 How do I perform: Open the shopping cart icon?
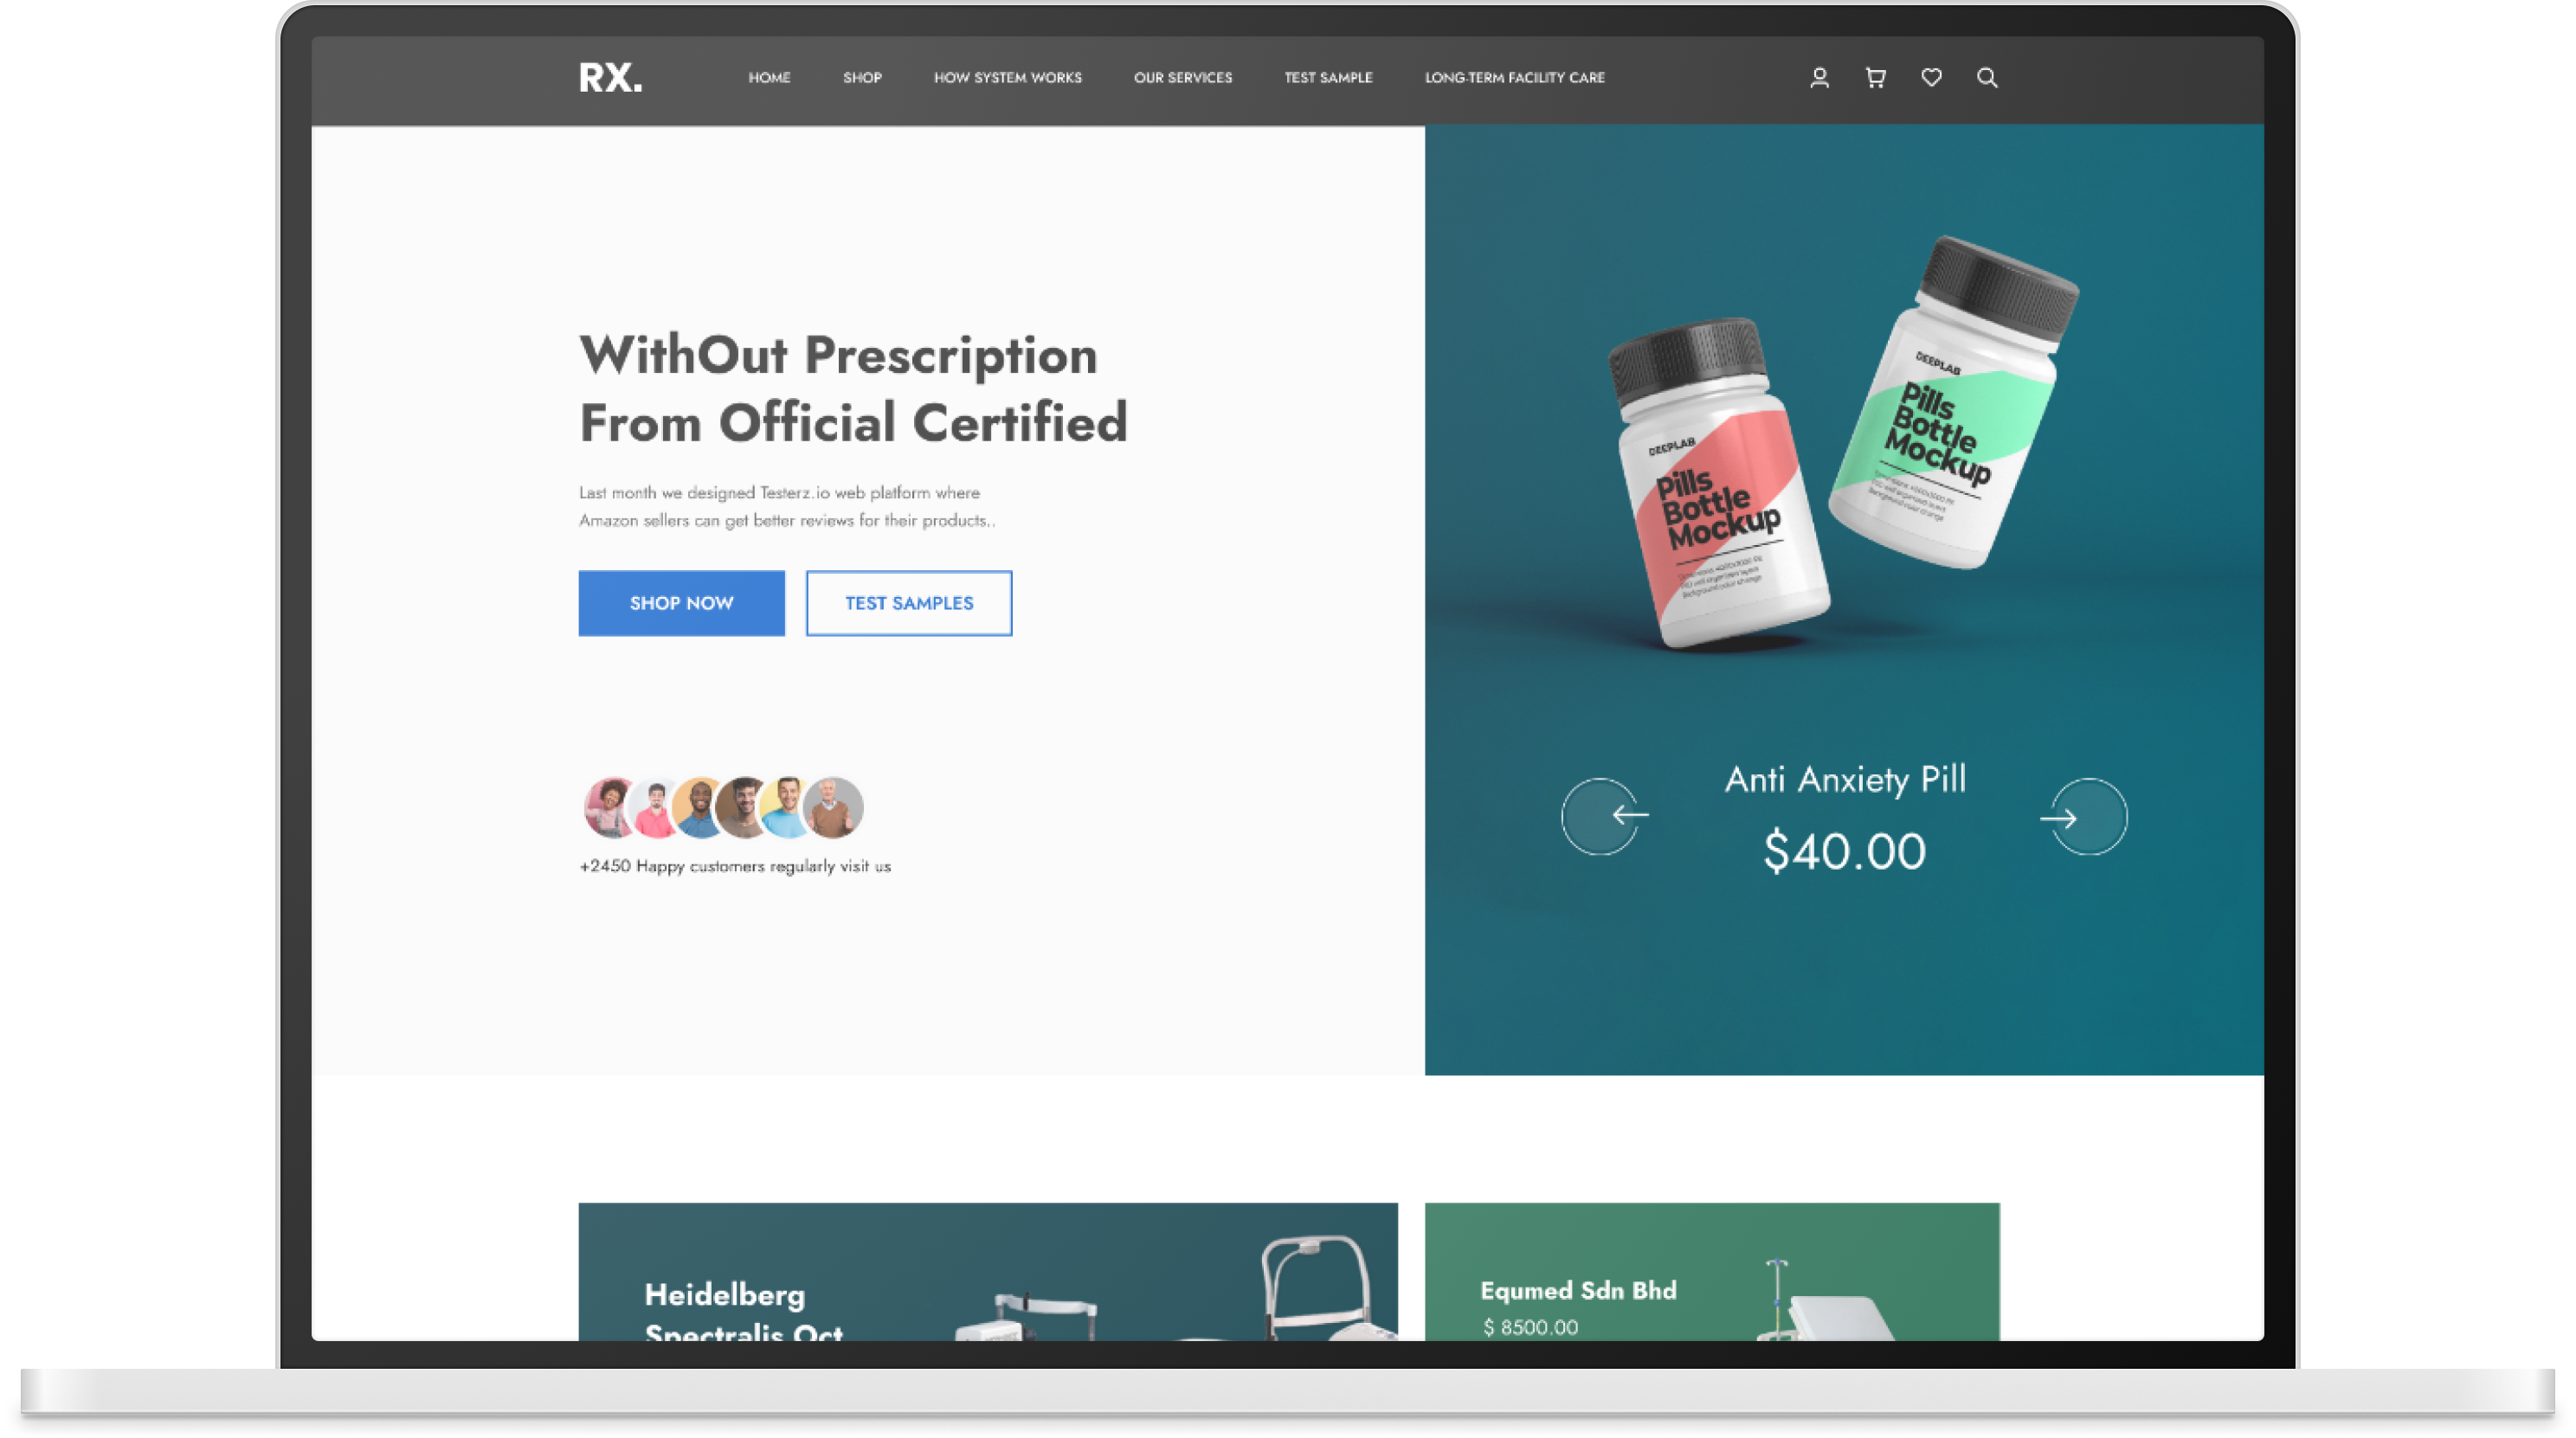(x=1875, y=78)
